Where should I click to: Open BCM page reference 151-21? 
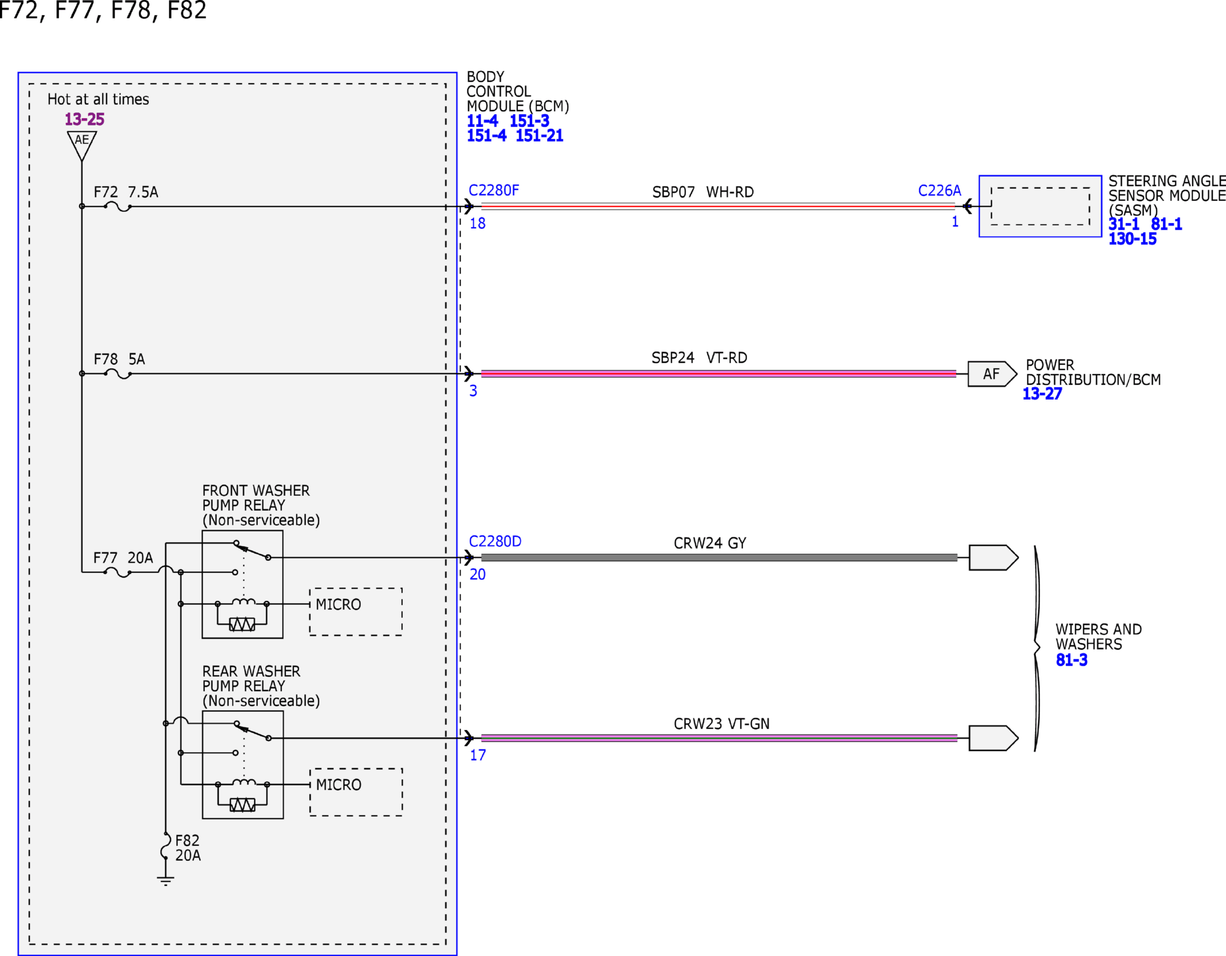[x=539, y=136]
